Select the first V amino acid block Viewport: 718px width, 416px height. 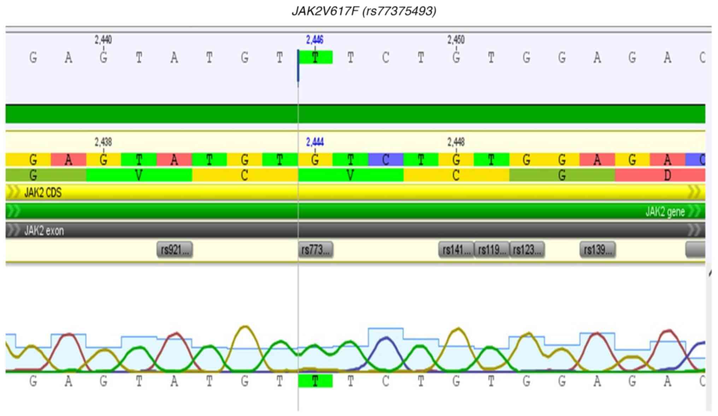[139, 175]
